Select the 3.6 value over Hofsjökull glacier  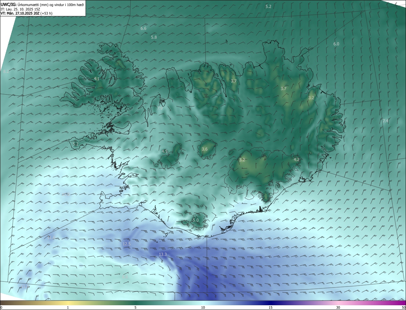(x=205, y=149)
